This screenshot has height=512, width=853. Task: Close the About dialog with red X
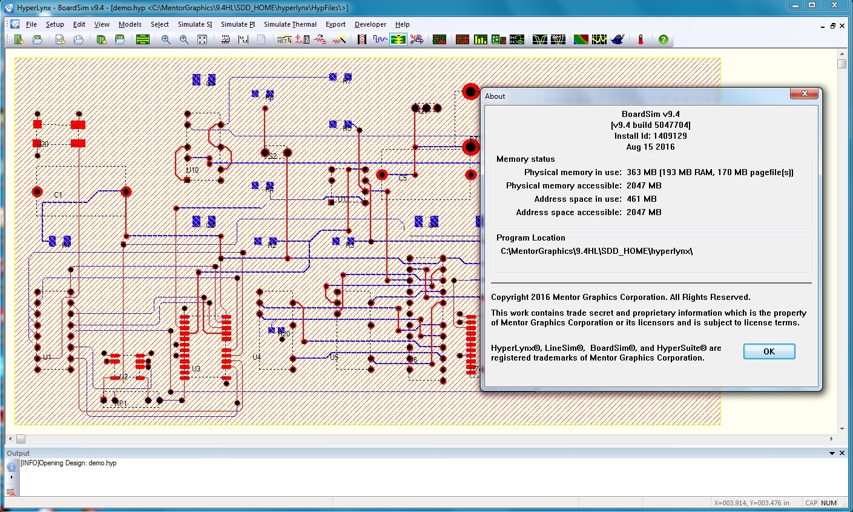[x=805, y=94]
